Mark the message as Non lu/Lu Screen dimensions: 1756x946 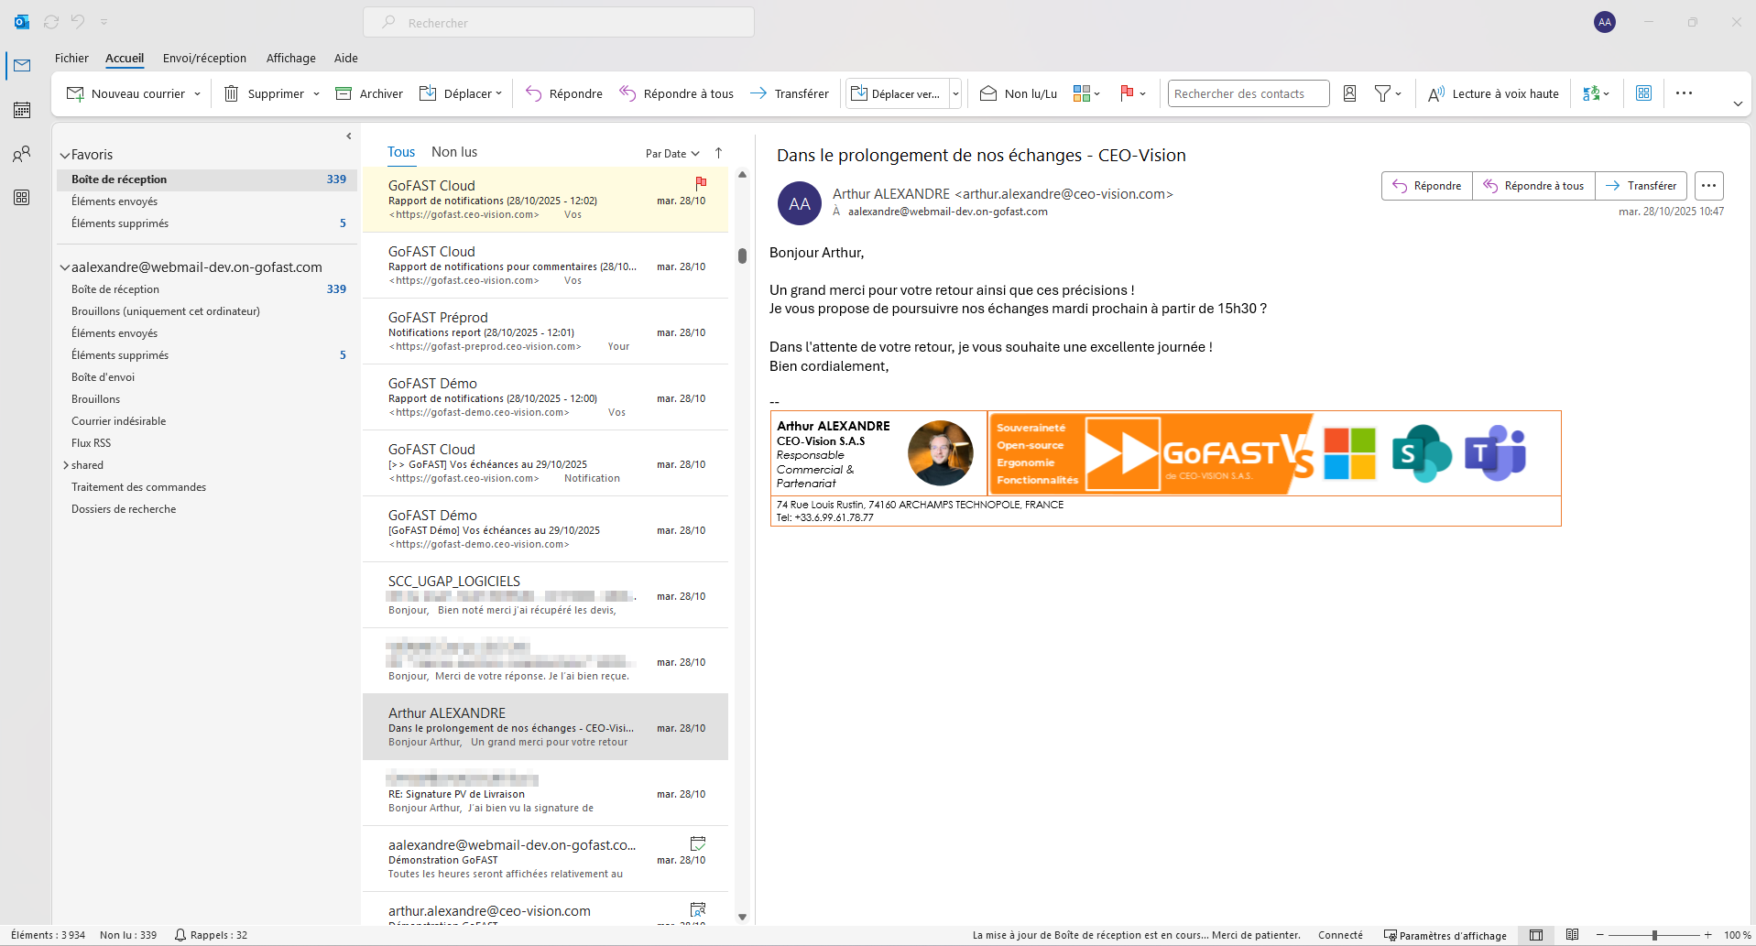coord(1017,92)
